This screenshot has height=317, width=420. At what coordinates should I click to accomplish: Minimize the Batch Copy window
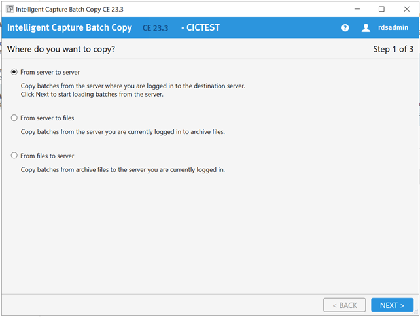pyautogui.click(x=357, y=9)
